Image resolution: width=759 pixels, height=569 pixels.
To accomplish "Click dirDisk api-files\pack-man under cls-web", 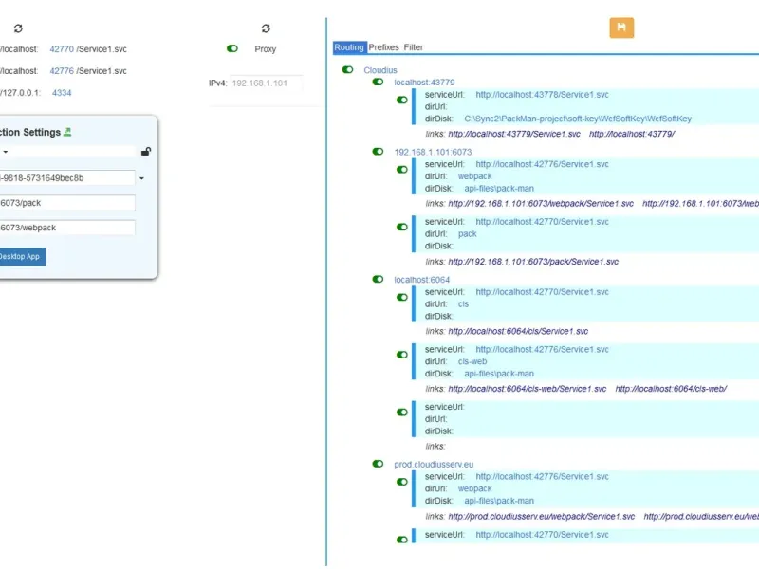I will [x=499, y=374].
